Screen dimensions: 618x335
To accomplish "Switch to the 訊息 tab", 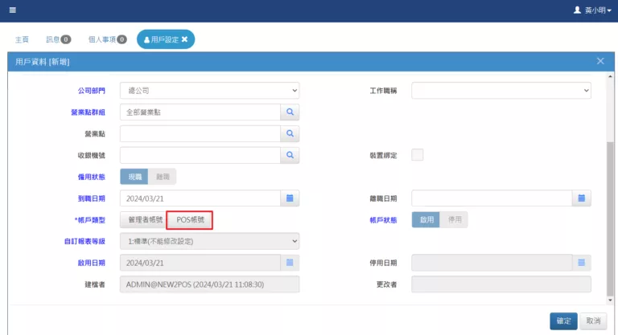I will pos(58,39).
